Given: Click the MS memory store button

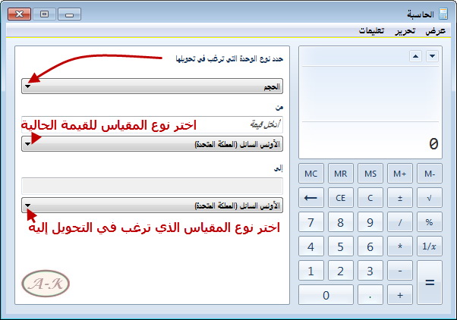Looking at the screenshot, I should pyautogui.click(x=370, y=174).
